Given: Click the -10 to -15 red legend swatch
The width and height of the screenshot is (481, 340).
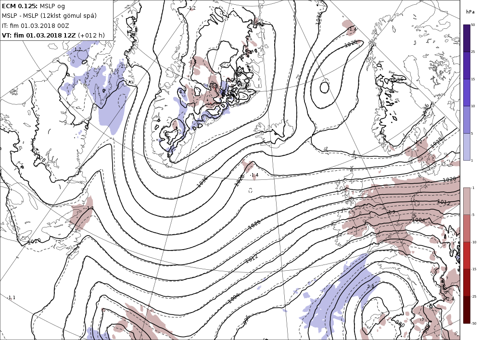Looking at the screenshot, I should (x=467, y=255).
